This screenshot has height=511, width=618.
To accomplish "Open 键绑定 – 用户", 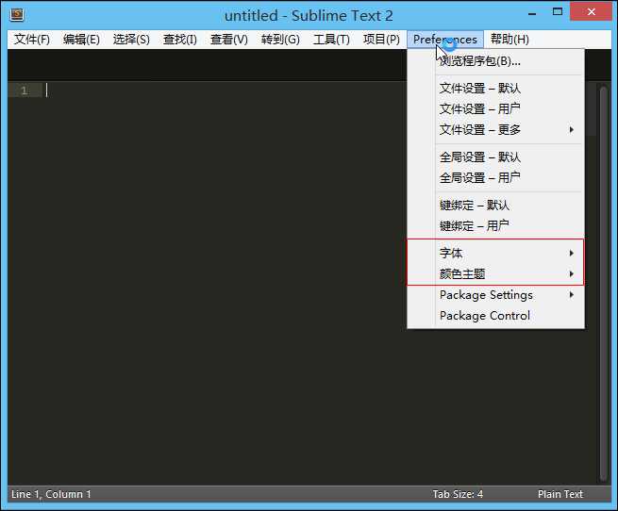I will (x=496, y=225).
